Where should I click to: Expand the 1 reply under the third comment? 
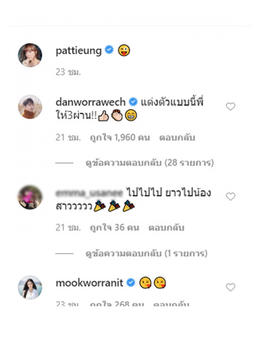pos(146,253)
